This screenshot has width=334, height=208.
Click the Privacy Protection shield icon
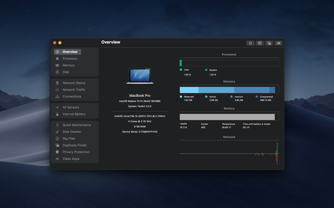[57, 152]
